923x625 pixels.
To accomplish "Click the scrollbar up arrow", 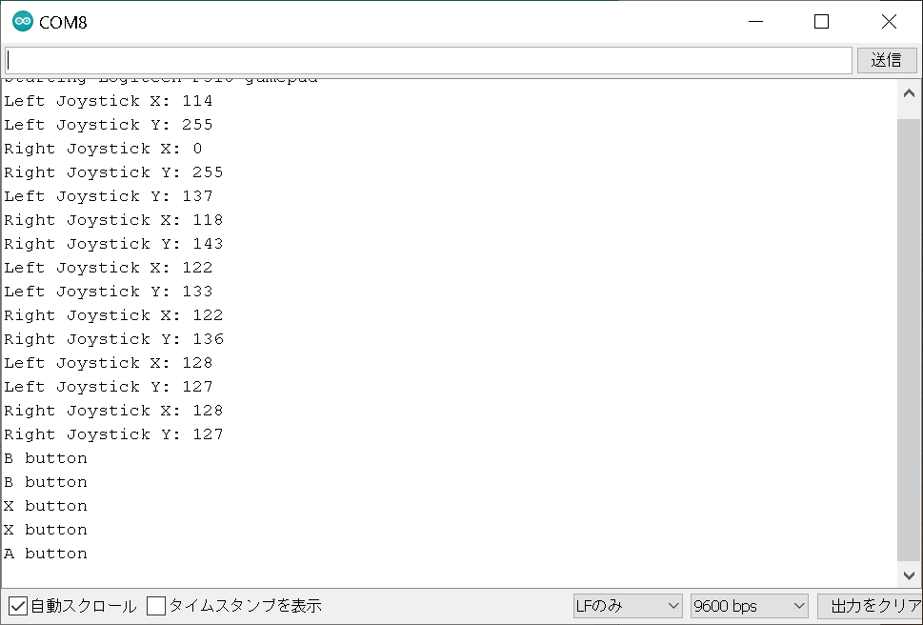I will 909,93.
